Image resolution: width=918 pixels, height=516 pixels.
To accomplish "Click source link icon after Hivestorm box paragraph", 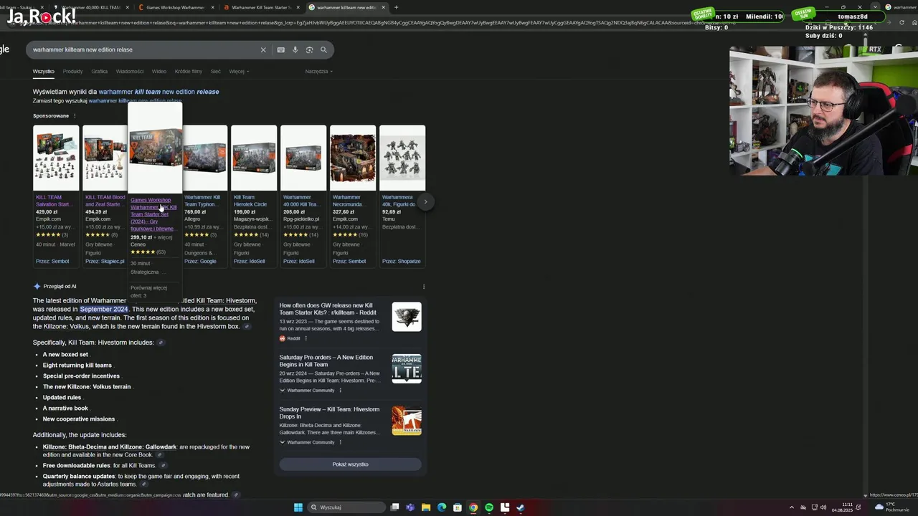I will (x=247, y=327).
